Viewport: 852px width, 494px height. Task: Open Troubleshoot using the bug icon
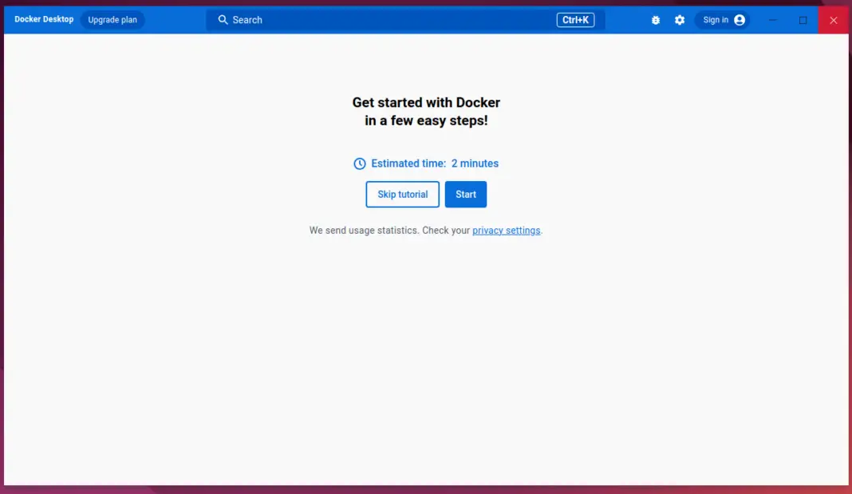click(x=656, y=20)
